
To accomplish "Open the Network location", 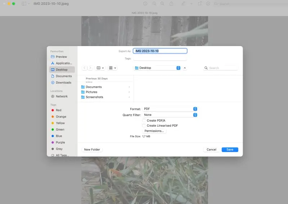I will pyautogui.click(x=62, y=96).
